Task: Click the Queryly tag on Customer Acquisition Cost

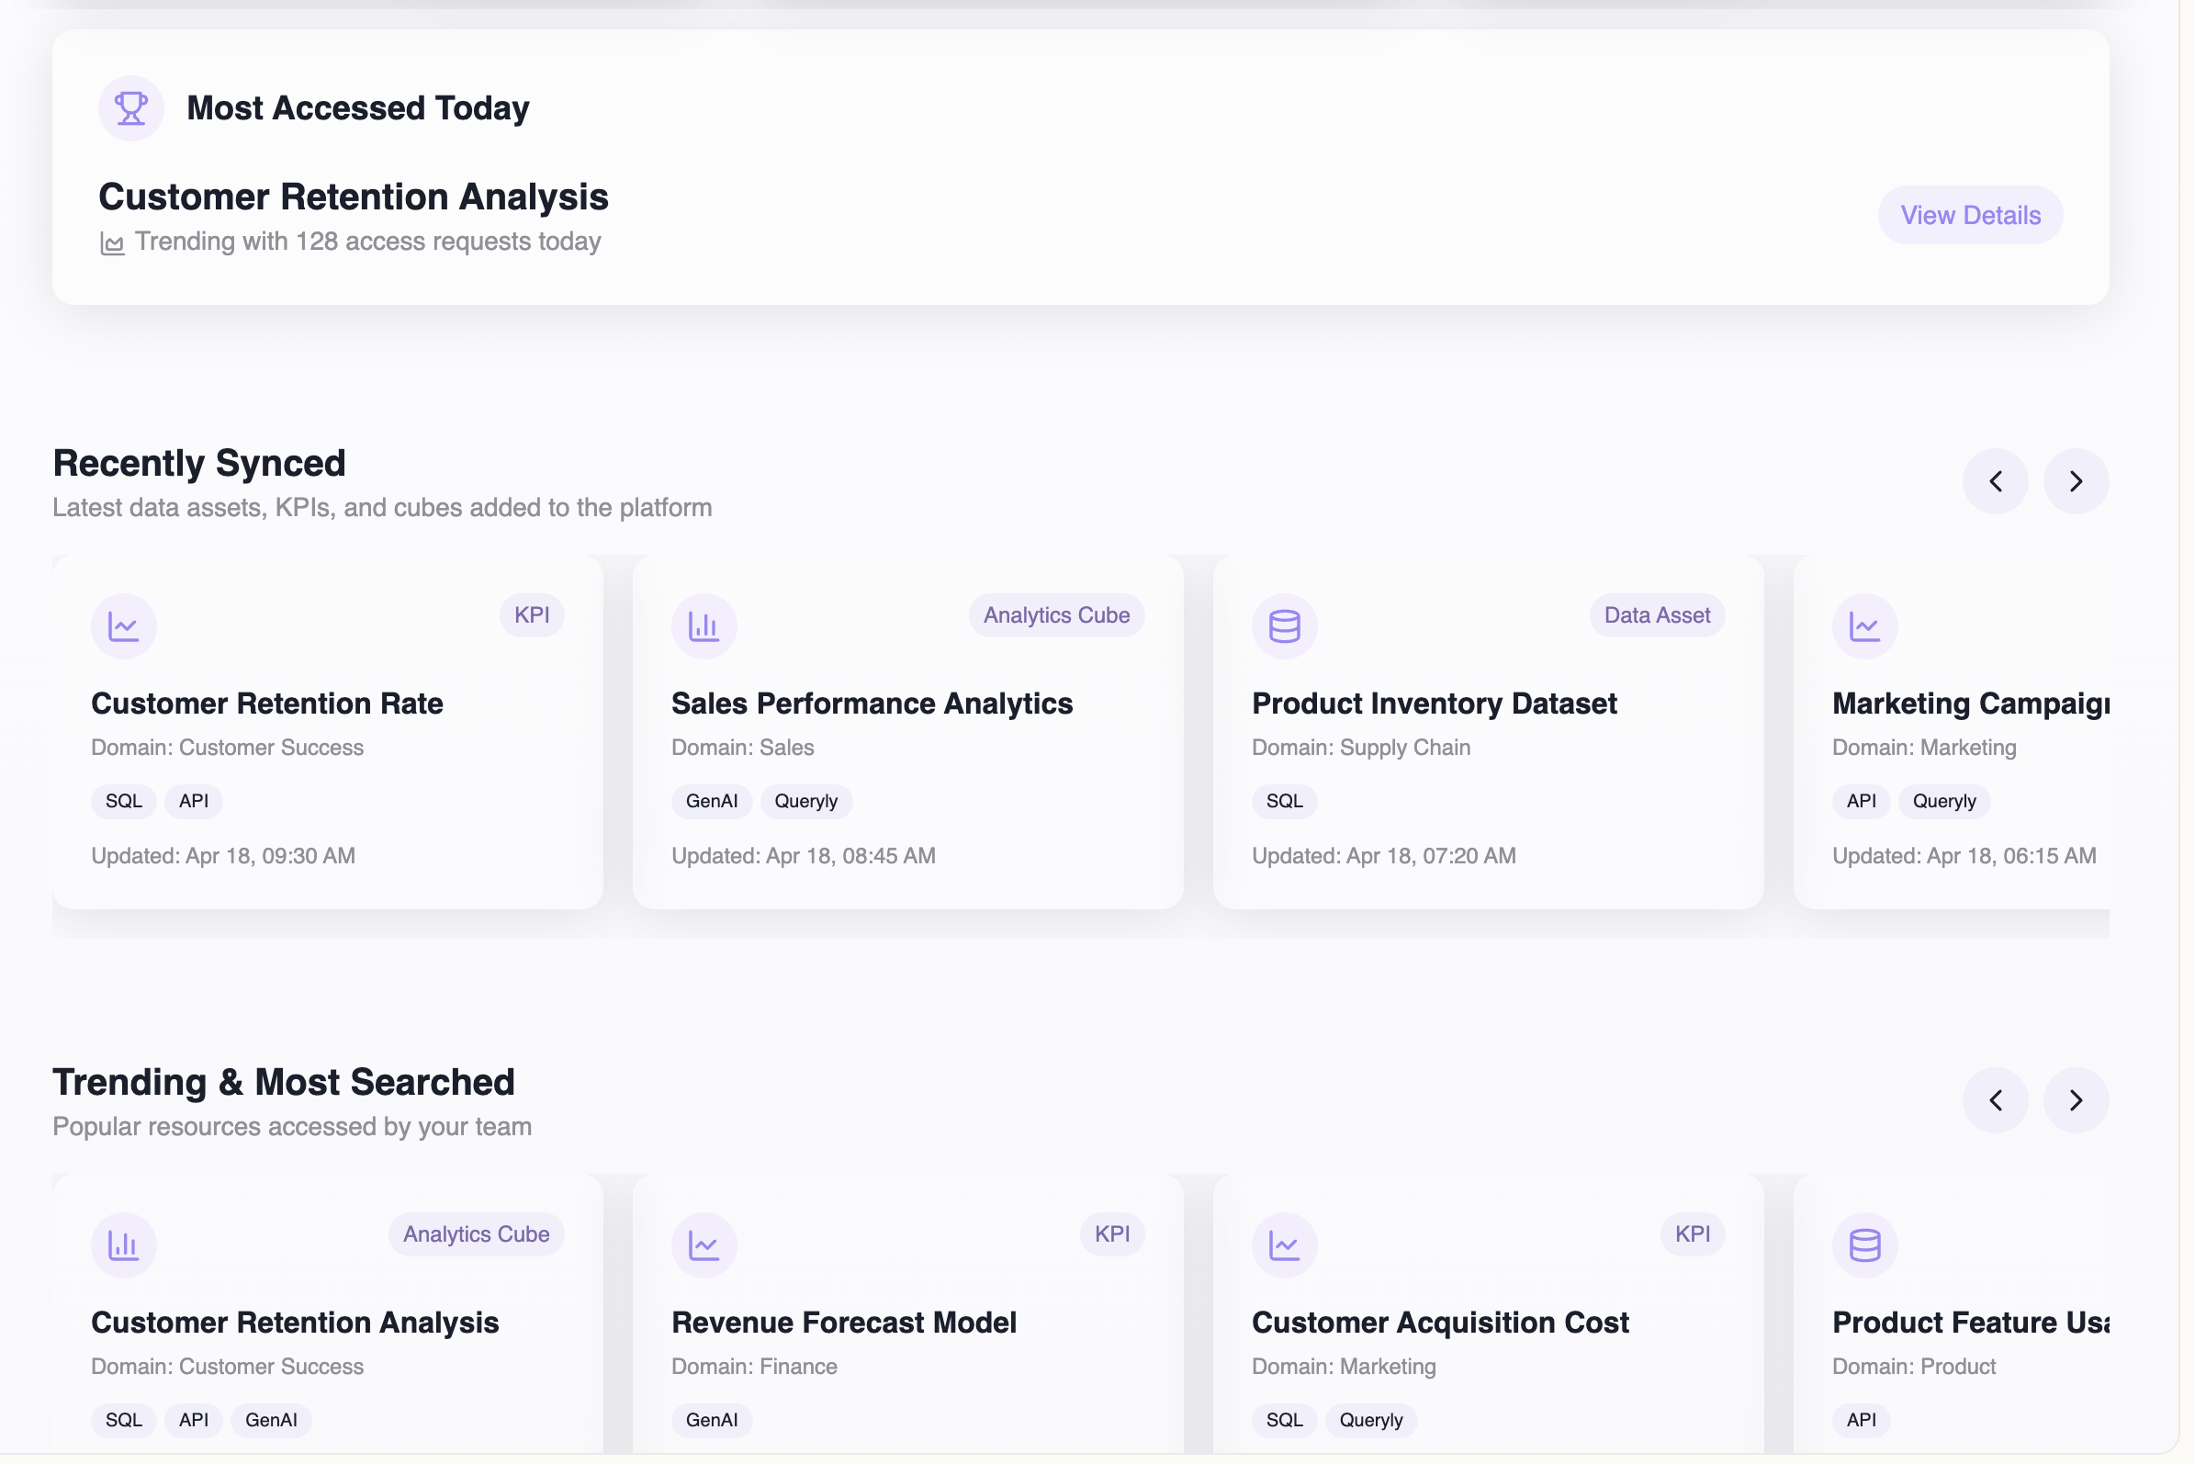Action: point(1370,1420)
